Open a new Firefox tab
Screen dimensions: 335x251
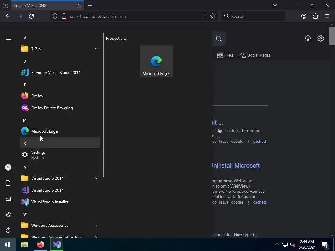pos(90,6)
